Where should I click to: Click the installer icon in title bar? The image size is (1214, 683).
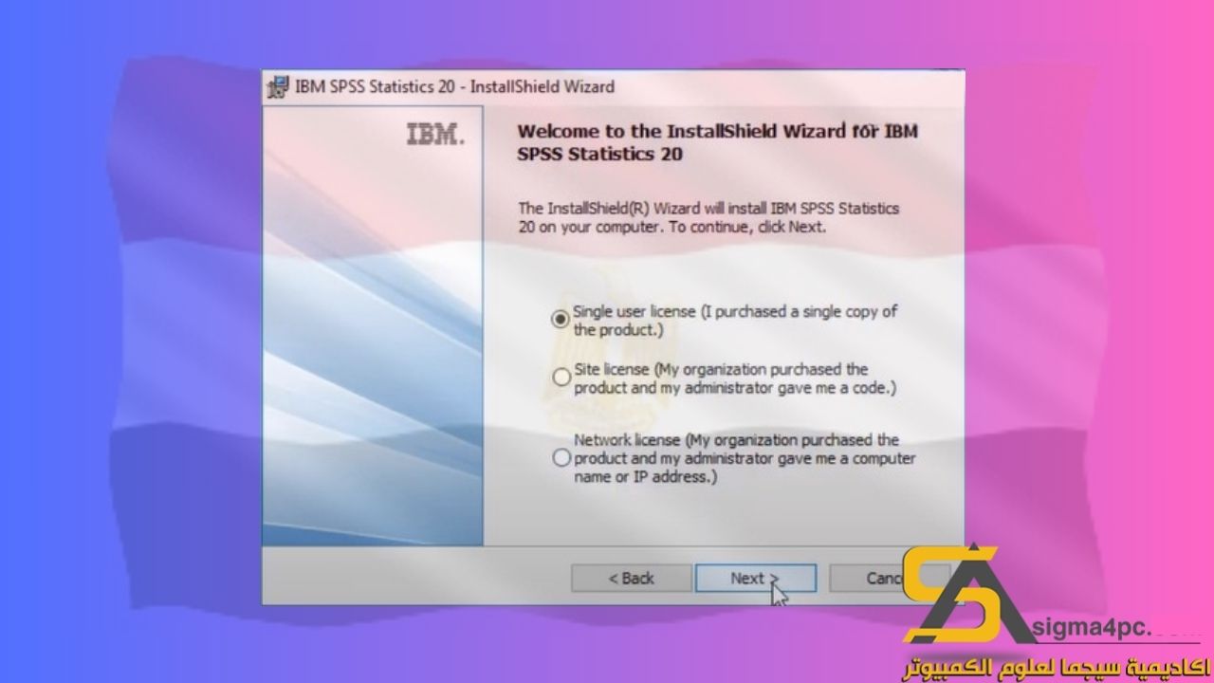pyautogui.click(x=278, y=87)
